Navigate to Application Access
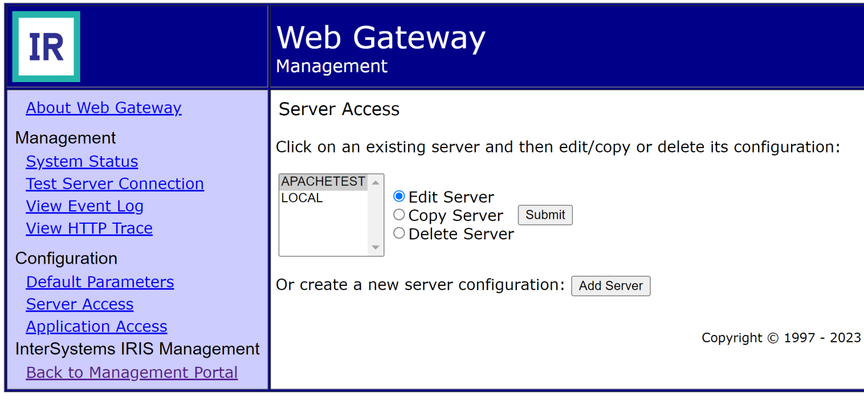The image size is (864, 409). coord(97,326)
